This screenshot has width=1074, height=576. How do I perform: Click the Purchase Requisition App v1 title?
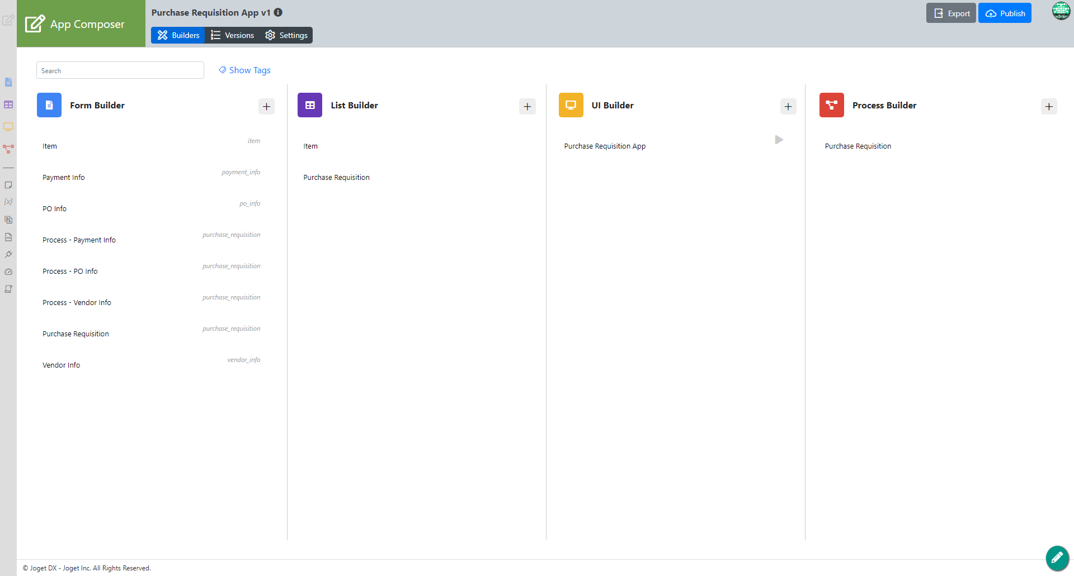[x=211, y=12]
